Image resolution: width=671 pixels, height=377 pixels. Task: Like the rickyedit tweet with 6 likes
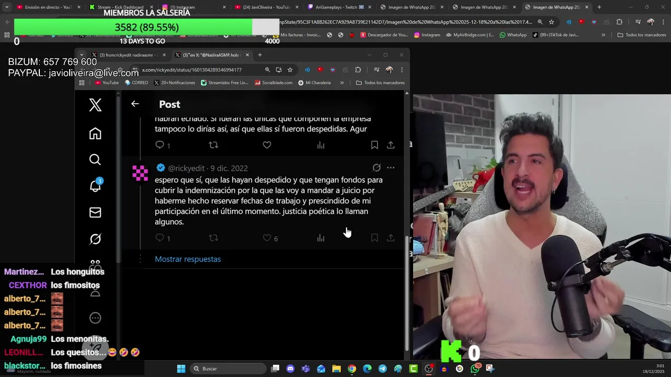click(x=267, y=238)
